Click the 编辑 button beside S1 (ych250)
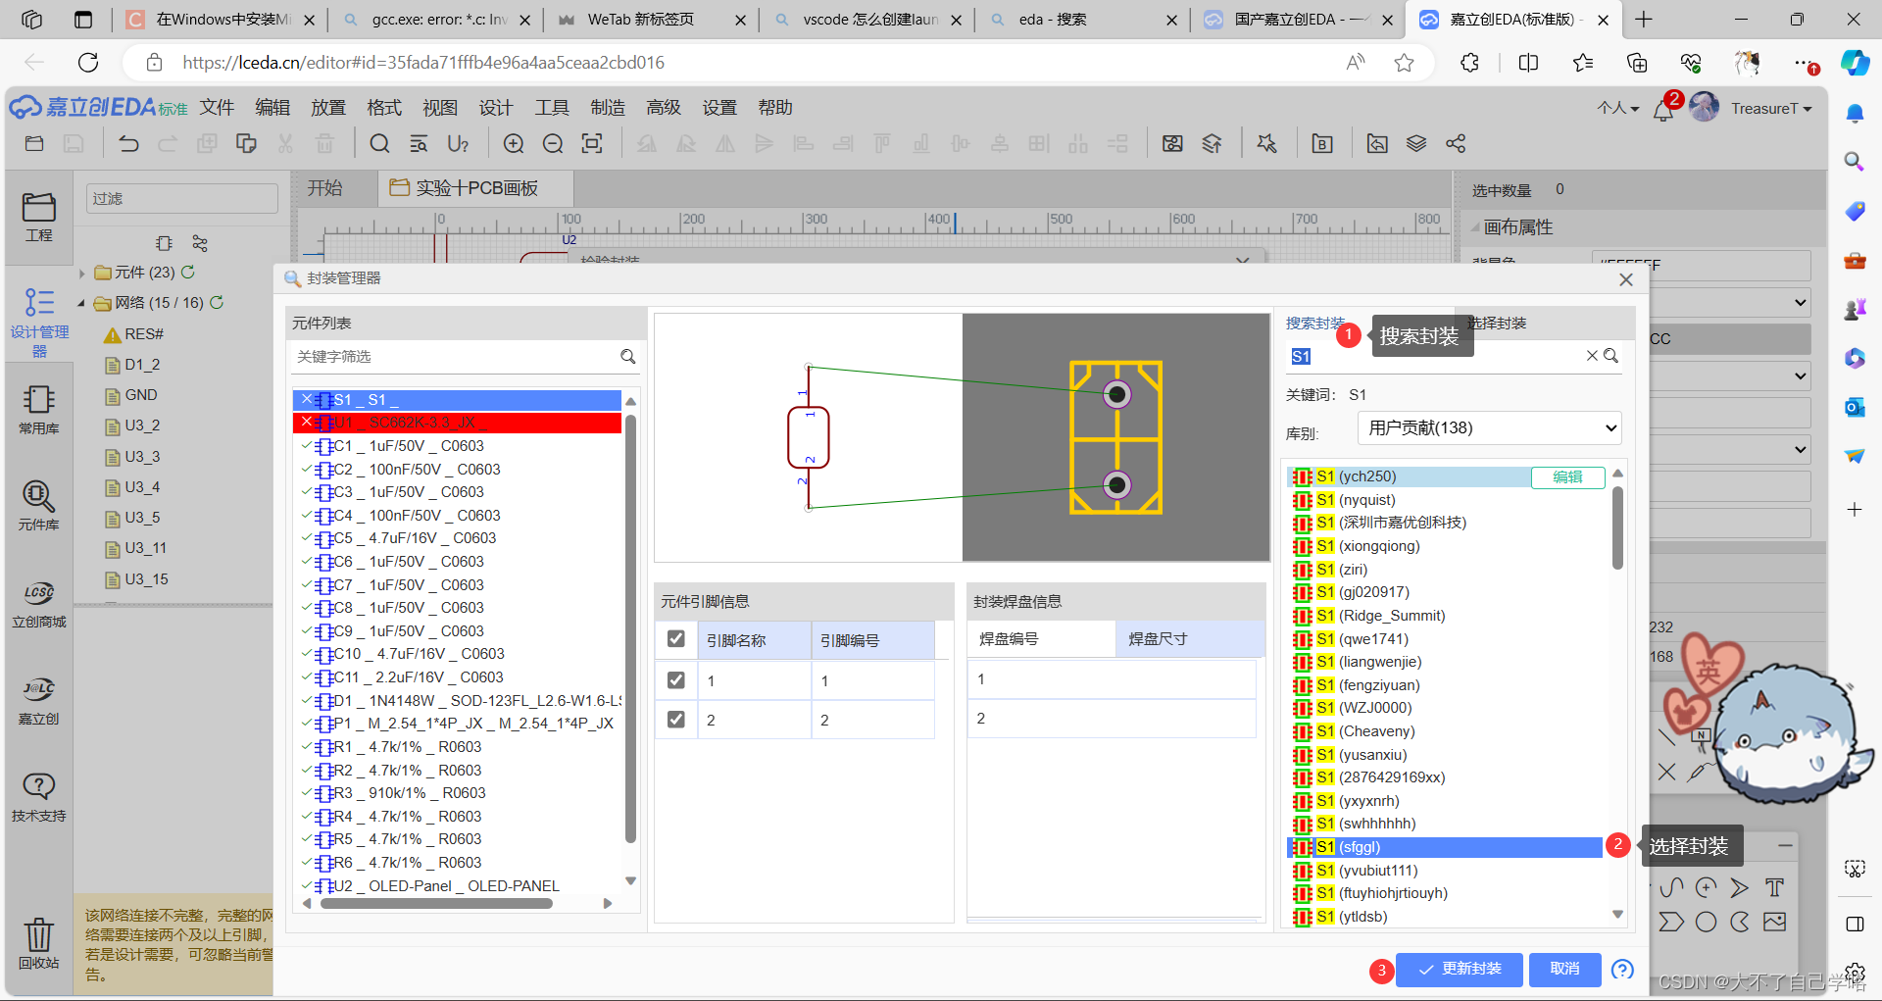1882x1001 pixels. pos(1567,477)
